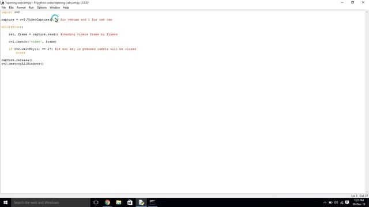
Task: Minimize the IDLE editor window
Action: click(342, 2)
